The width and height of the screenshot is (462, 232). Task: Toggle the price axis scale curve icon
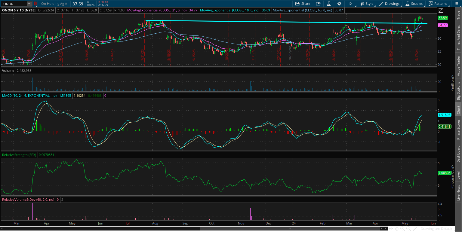click(x=441, y=10)
